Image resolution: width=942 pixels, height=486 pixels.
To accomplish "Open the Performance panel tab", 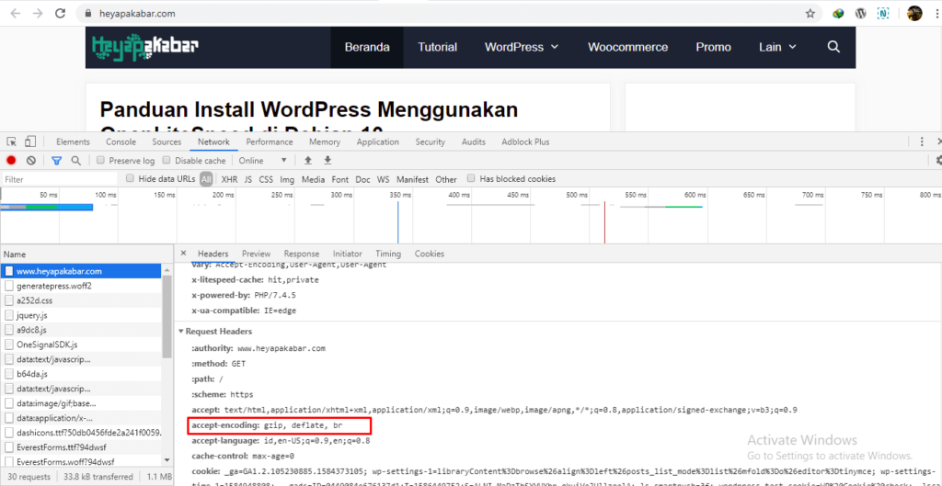I will 270,142.
